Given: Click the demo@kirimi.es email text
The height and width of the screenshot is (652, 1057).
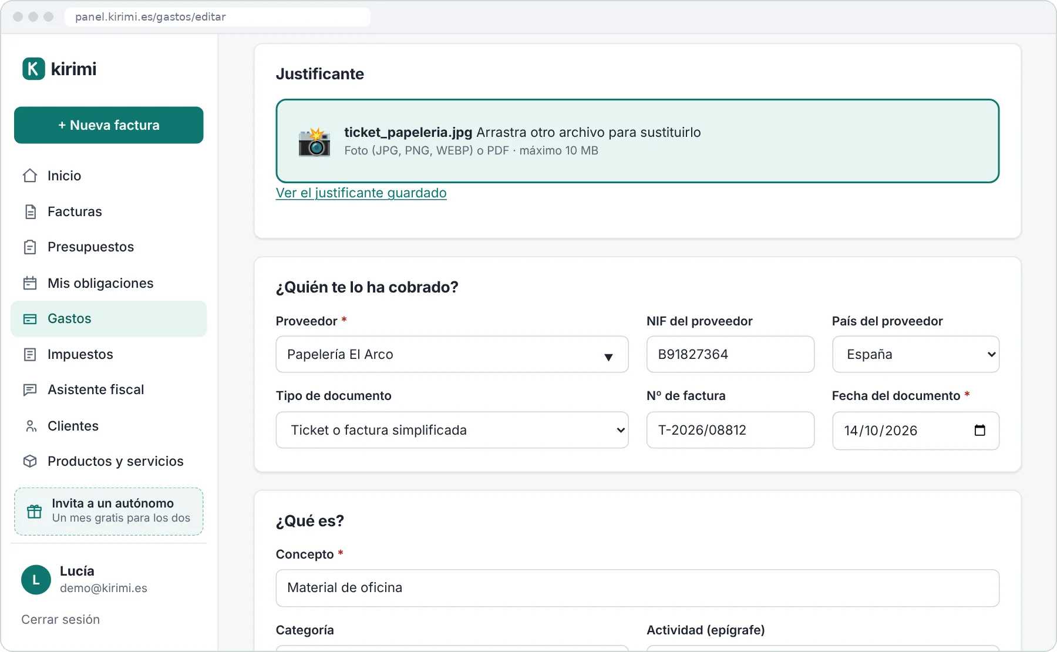Looking at the screenshot, I should pos(103,589).
